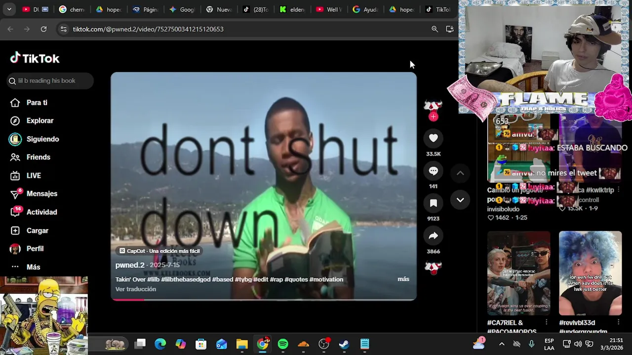Open the spinning sound disc below share
This screenshot has height=355, width=632.
[x=433, y=267]
